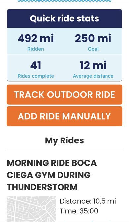The height and width of the screenshot is (222, 129).
Task: Open the ride map thumbnail
Action: 31,209
